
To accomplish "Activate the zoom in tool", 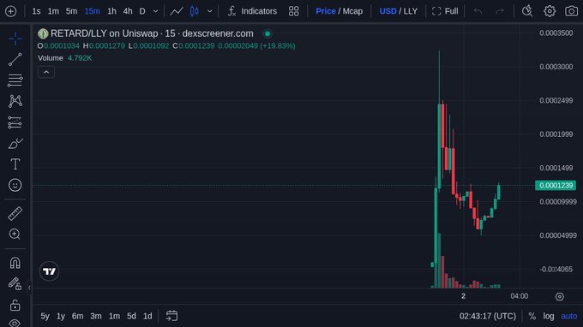I will click(15, 235).
